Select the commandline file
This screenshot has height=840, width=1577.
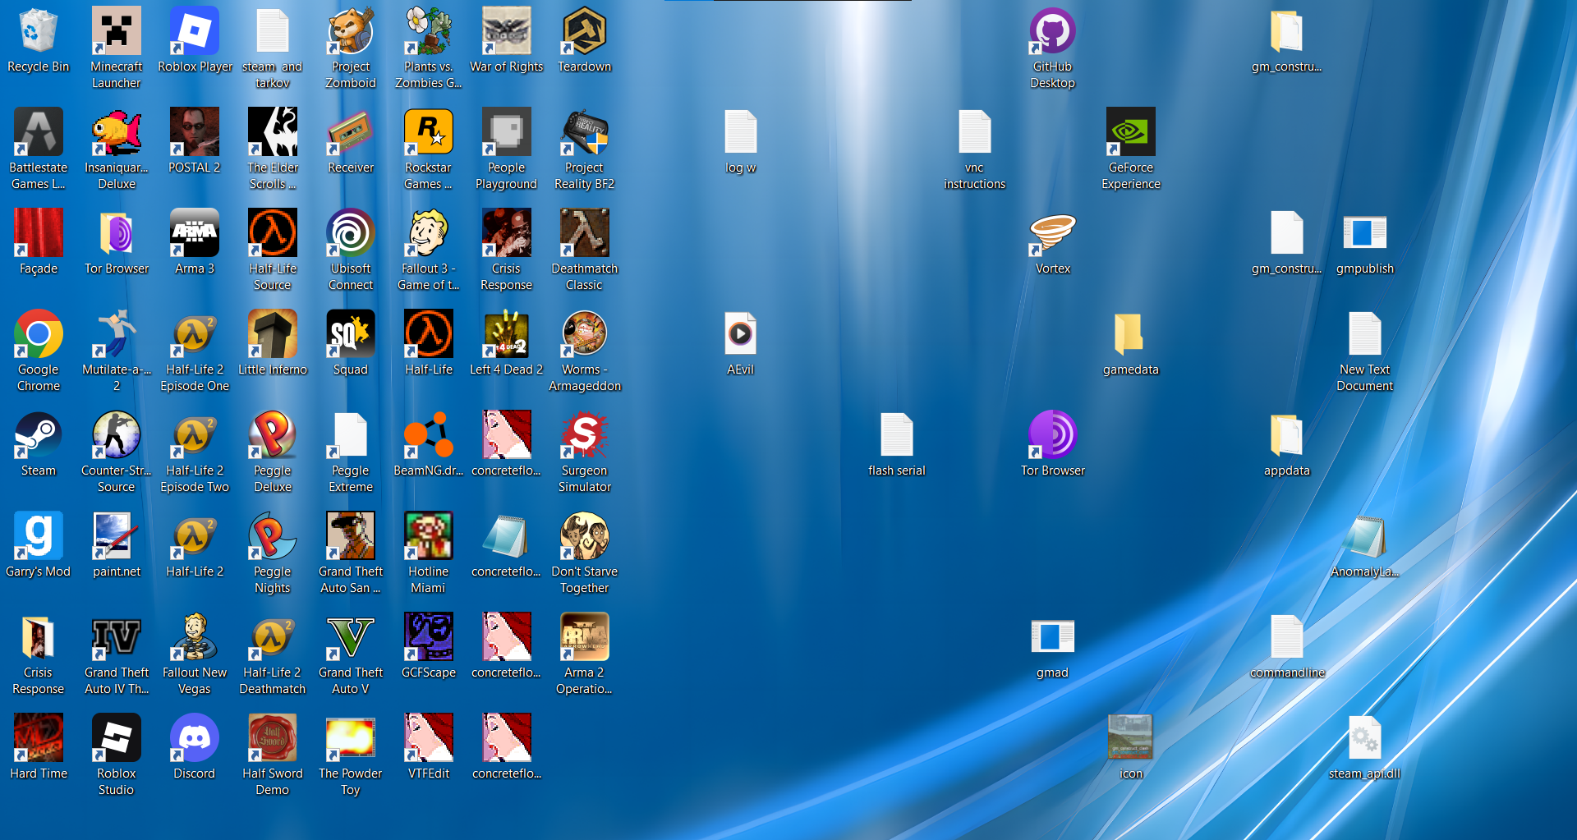point(1287,636)
